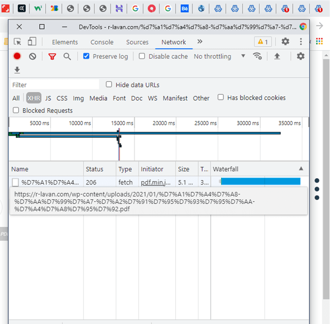Filter by JS requests
Screen dimensions: 330x324
point(48,98)
